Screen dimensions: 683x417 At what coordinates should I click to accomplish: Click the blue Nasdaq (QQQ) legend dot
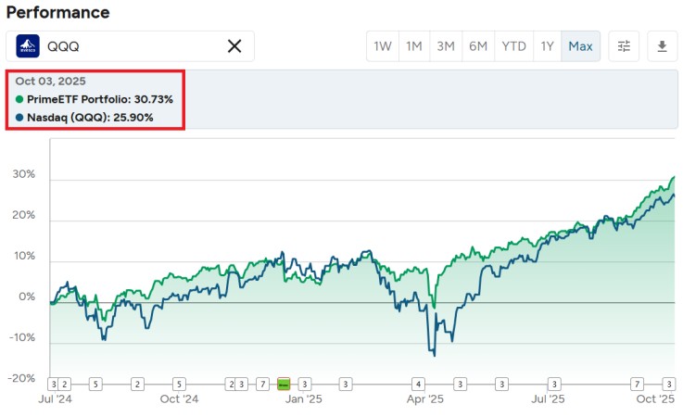point(19,118)
